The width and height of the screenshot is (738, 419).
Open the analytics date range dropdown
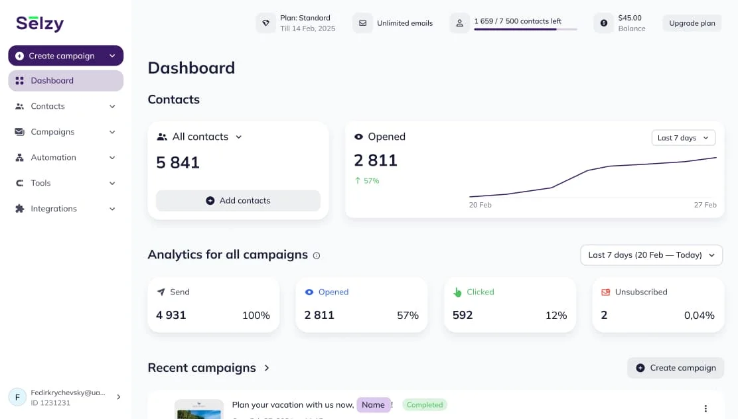click(x=651, y=255)
